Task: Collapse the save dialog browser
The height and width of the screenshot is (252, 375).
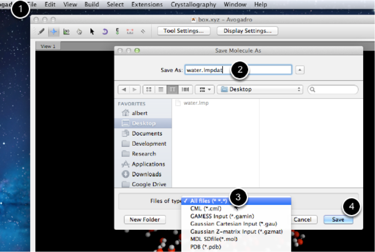Action: [300, 70]
